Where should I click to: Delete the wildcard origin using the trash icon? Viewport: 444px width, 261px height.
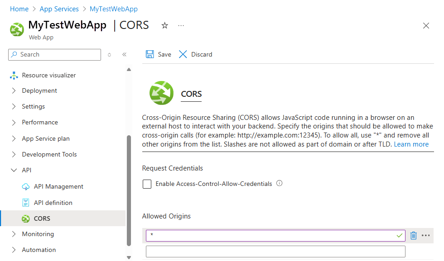click(413, 235)
